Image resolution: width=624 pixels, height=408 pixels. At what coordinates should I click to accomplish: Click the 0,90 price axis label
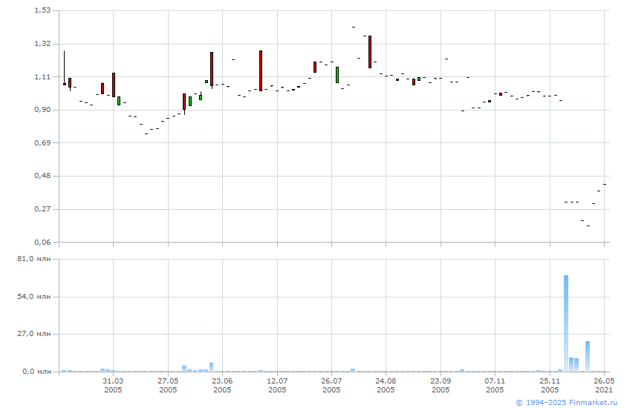[42, 110]
